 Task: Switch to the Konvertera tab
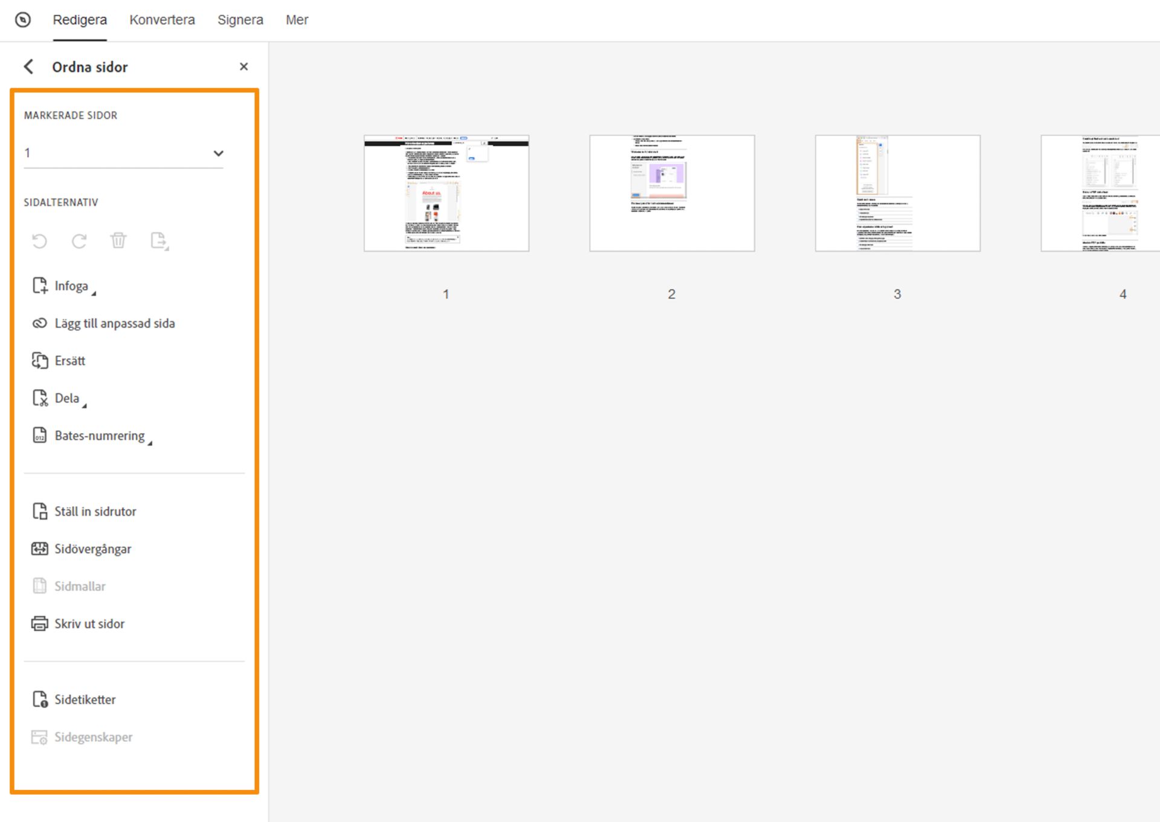pos(162,20)
